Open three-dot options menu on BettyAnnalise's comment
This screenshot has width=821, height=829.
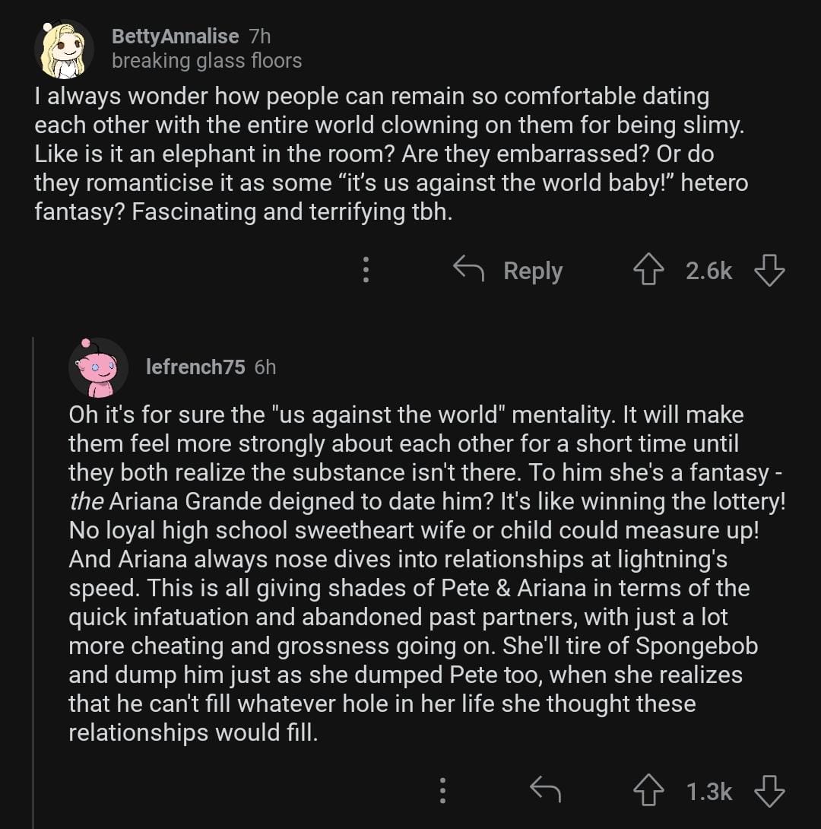[366, 270]
